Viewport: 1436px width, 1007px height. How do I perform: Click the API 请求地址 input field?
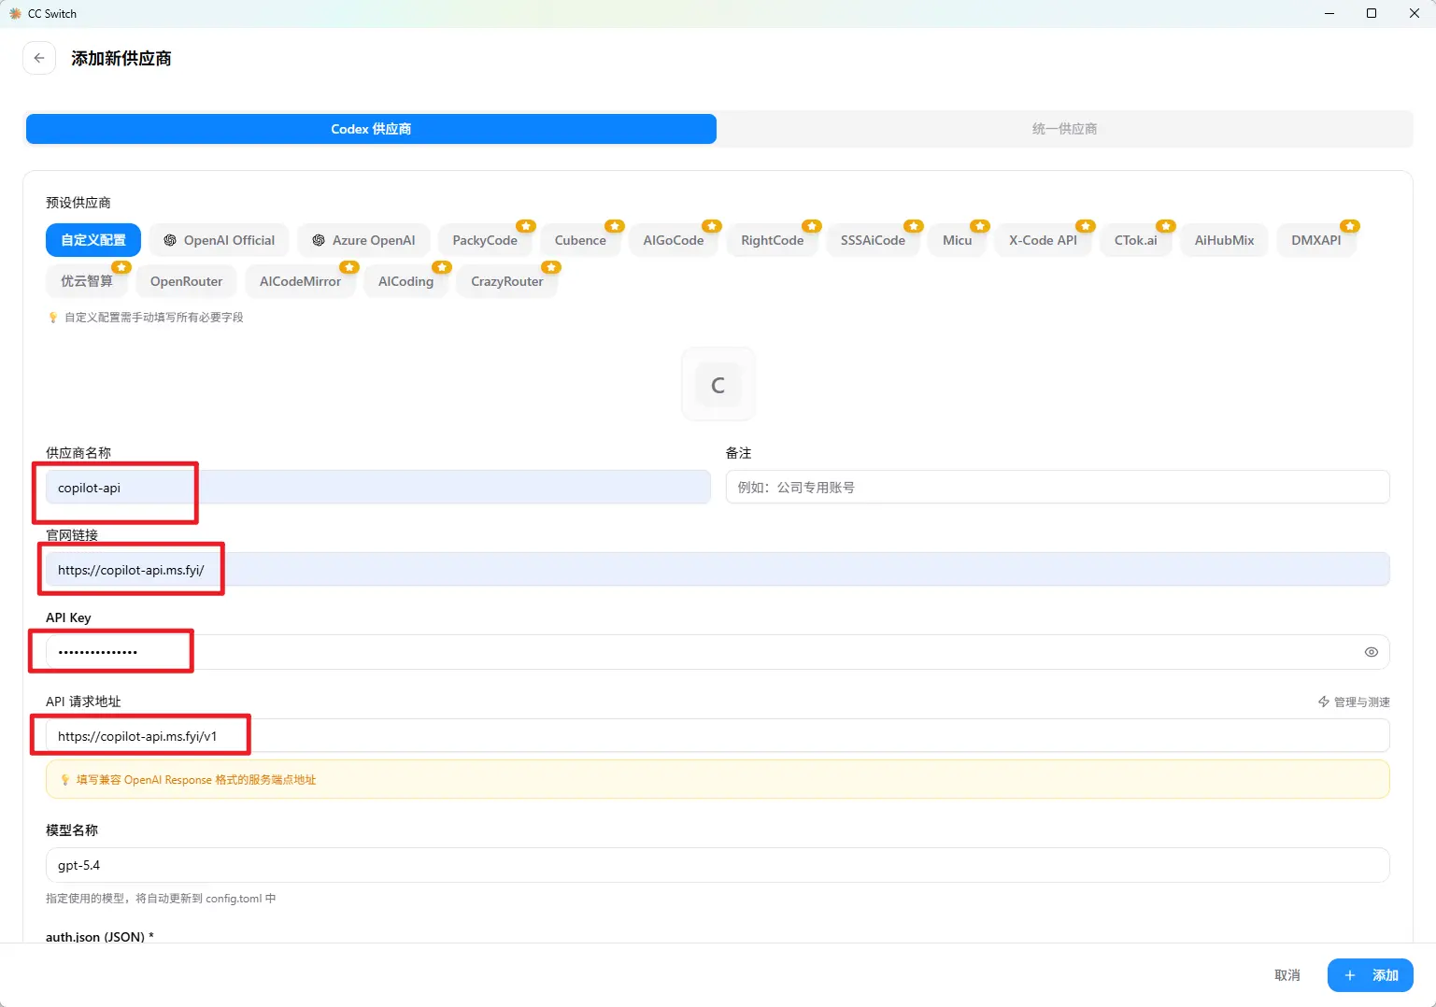pyautogui.click(x=717, y=736)
